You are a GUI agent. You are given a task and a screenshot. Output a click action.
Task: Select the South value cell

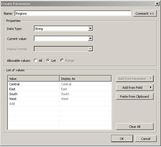click(x=33, y=94)
